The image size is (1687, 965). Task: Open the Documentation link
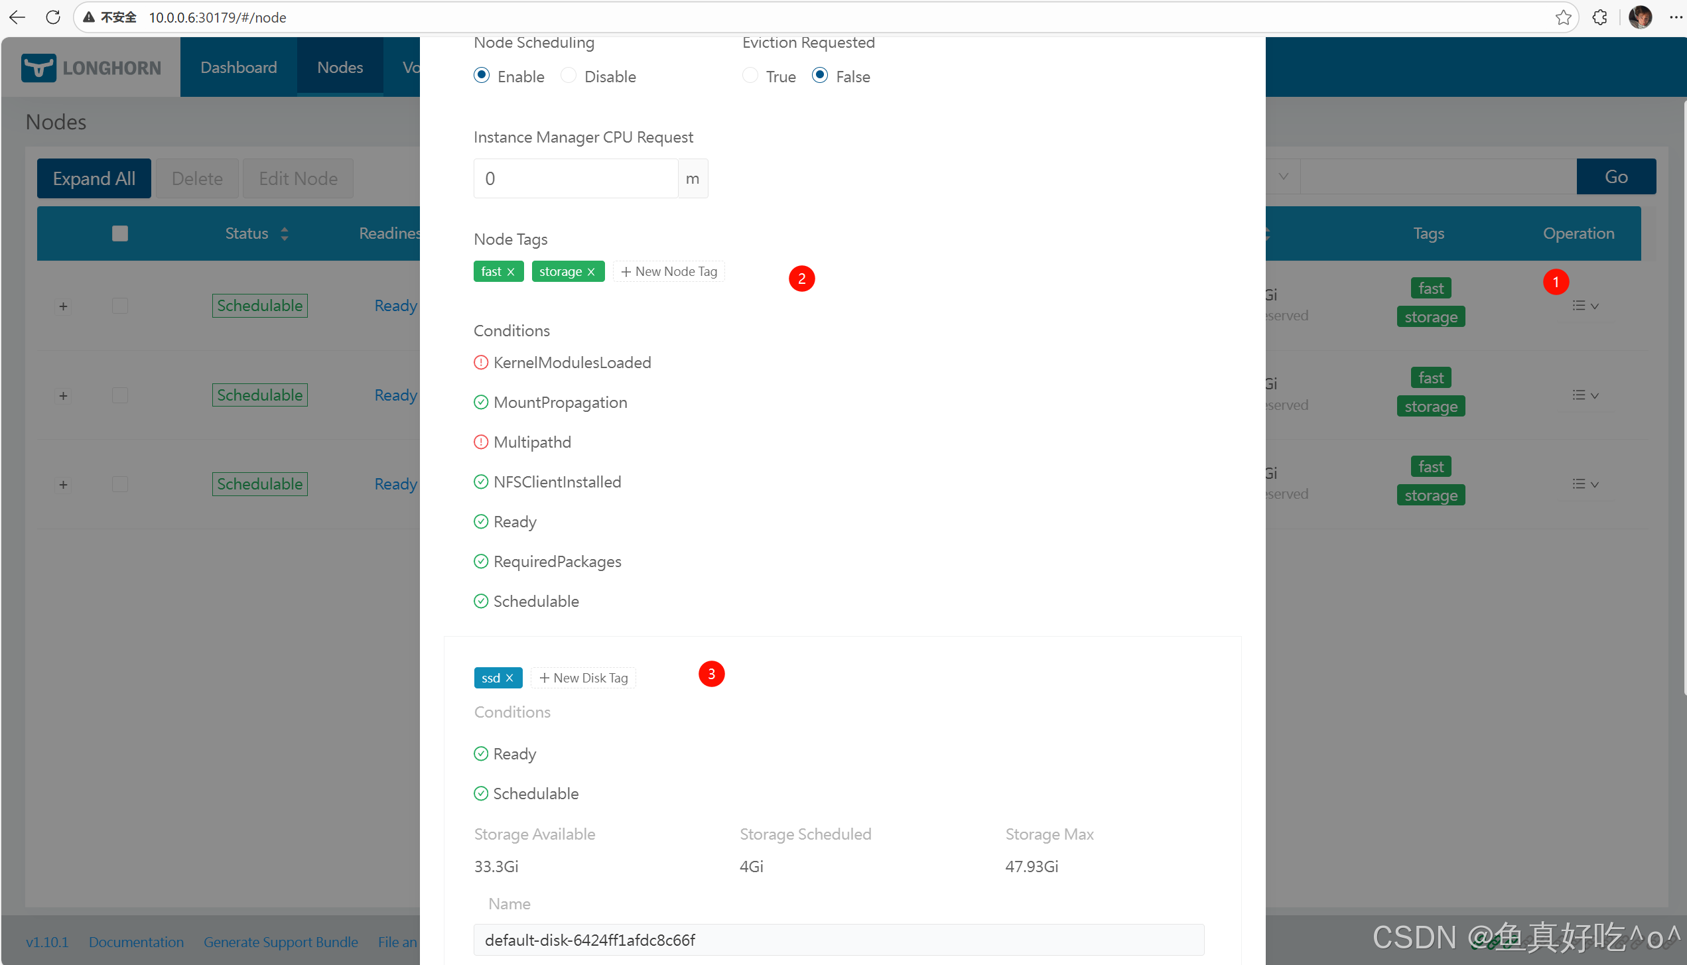[136, 942]
